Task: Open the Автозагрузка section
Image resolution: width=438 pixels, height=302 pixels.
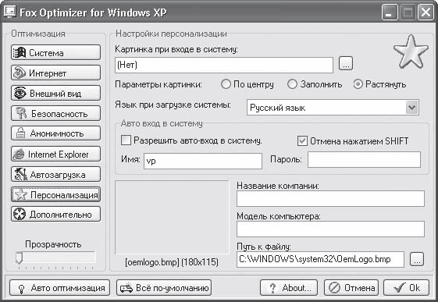Action: 55,175
